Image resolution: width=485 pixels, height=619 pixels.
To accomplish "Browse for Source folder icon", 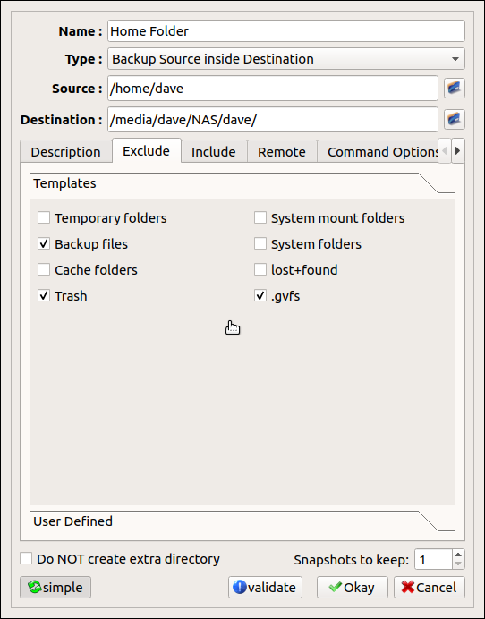I will pos(455,88).
